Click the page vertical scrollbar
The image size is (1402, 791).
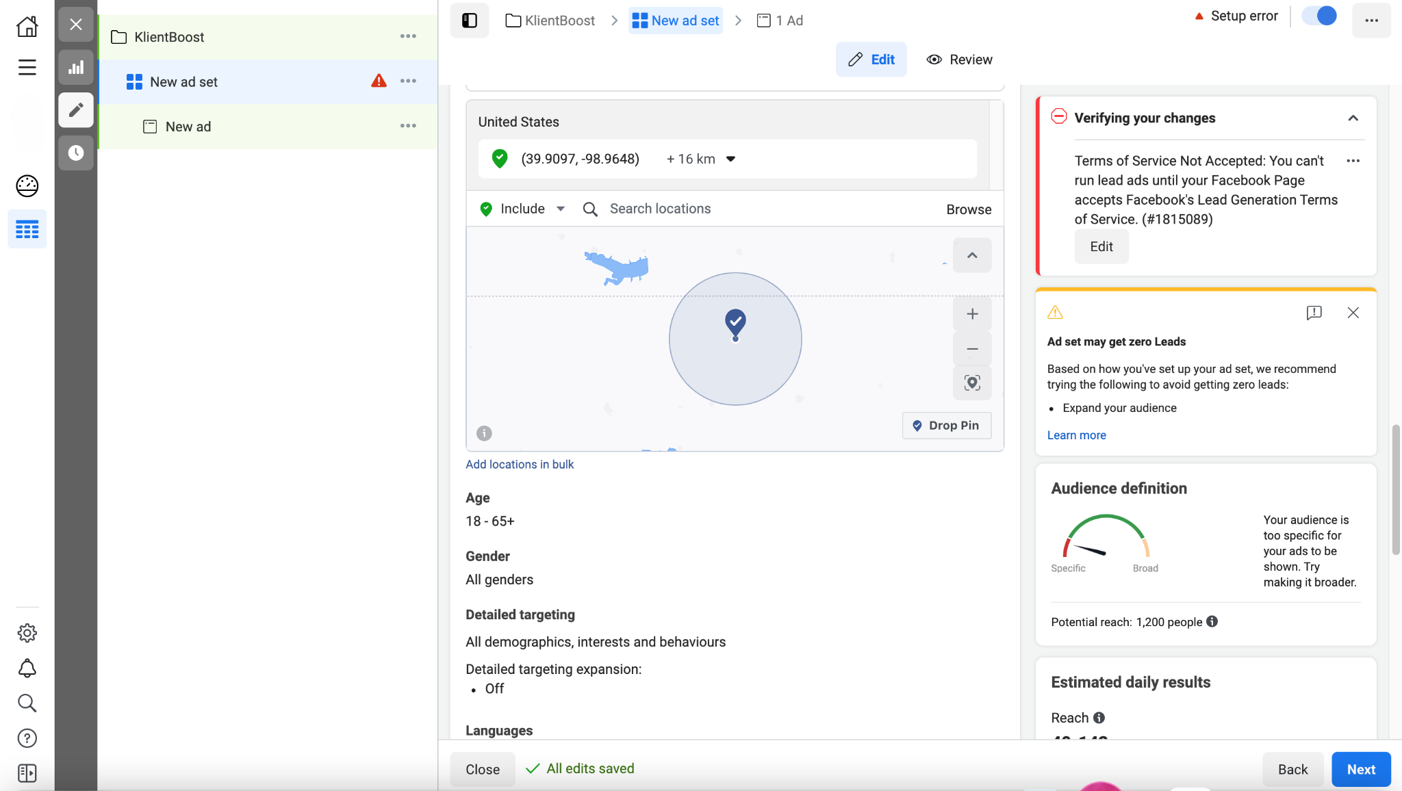(x=1395, y=489)
